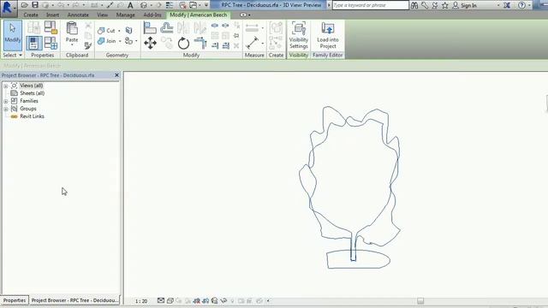Click Load into Project

click(x=327, y=35)
